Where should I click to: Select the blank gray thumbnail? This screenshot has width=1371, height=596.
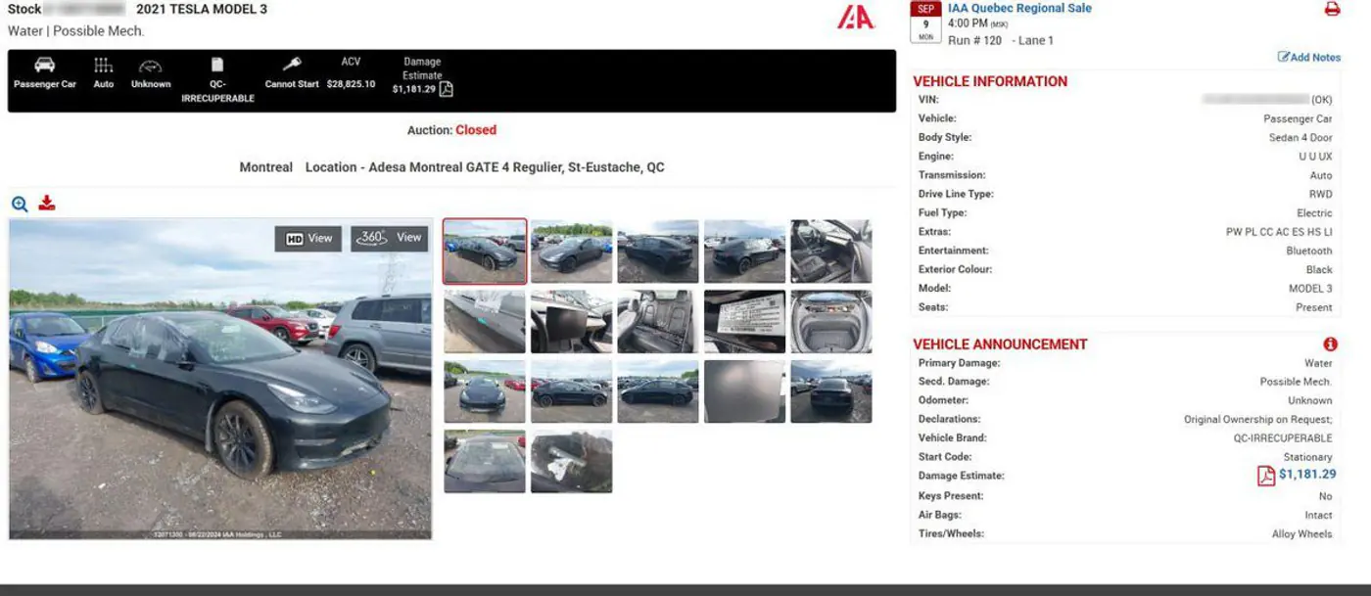(744, 391)
